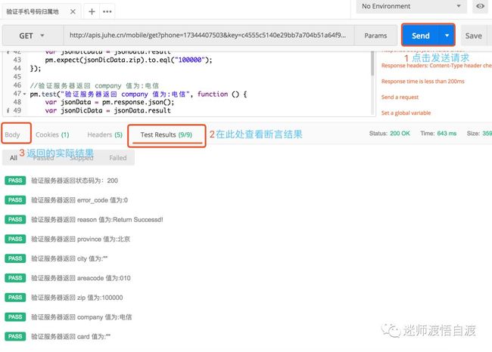The image size is (492, 352).
Task: Click the Status 200 OK value
Action: 400,134
